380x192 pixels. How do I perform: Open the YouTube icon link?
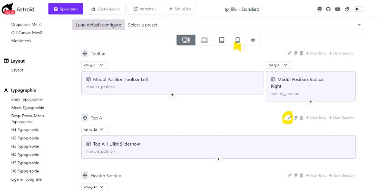[338, 9]
